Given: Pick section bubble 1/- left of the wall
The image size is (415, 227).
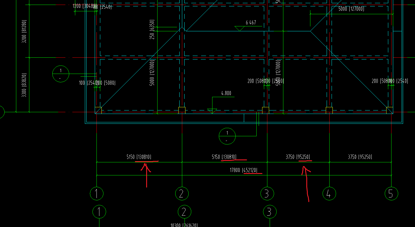Looking at the screenshot, I should [61, 74].
